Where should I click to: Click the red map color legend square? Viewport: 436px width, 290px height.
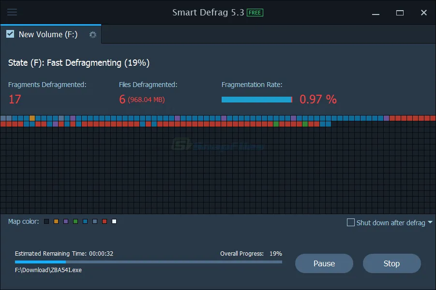(105, 221)
